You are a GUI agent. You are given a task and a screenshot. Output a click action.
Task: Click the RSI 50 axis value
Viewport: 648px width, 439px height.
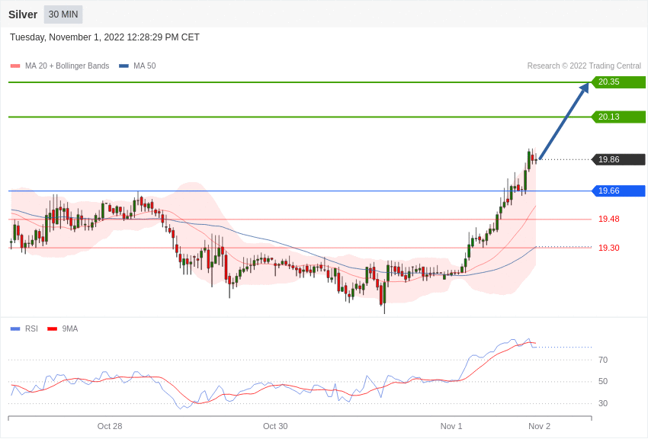(603, 381)
